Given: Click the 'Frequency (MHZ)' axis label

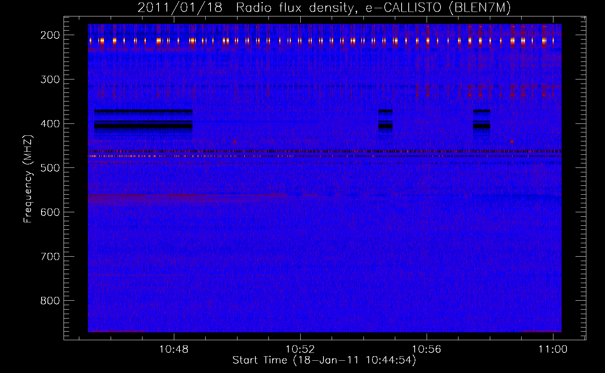Looking at the screenshot, I should tap(28, 179).
